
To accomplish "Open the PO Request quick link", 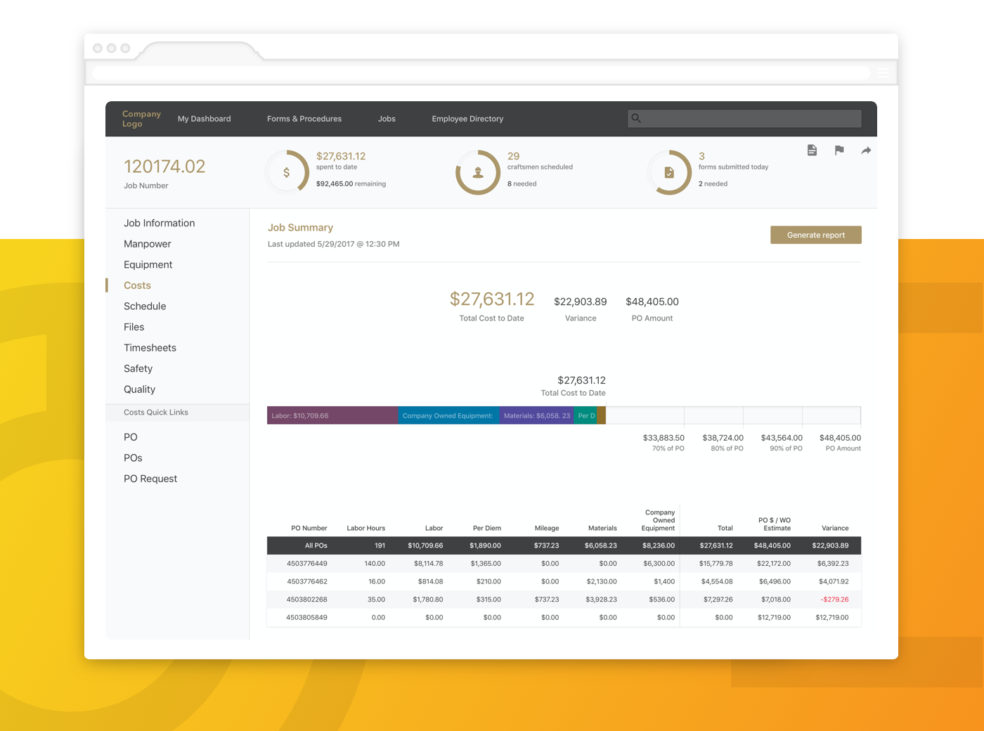I will [x=150, y=479].
